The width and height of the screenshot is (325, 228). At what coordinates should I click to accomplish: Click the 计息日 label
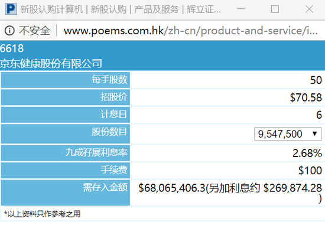[x=114, y=114]
